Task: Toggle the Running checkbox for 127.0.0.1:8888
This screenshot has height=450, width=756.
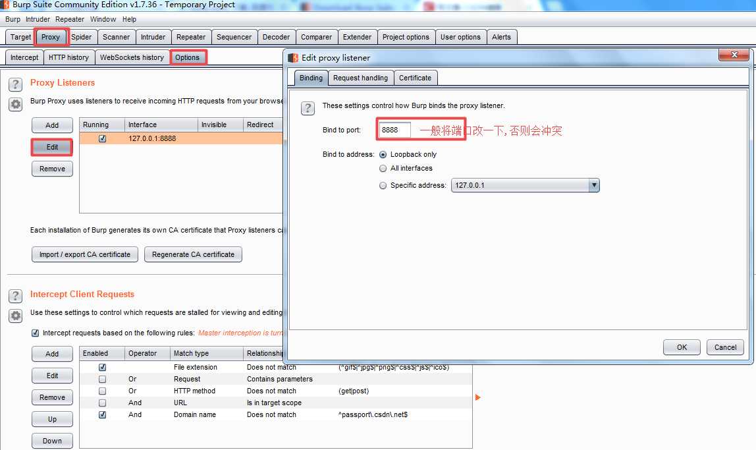Action: 102,138
